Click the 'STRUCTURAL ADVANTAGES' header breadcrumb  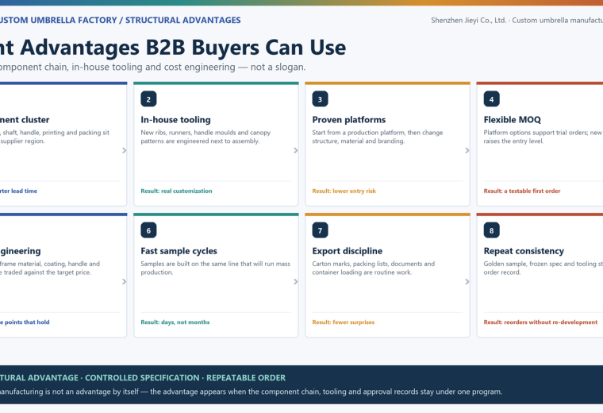[x=183, y=20]
